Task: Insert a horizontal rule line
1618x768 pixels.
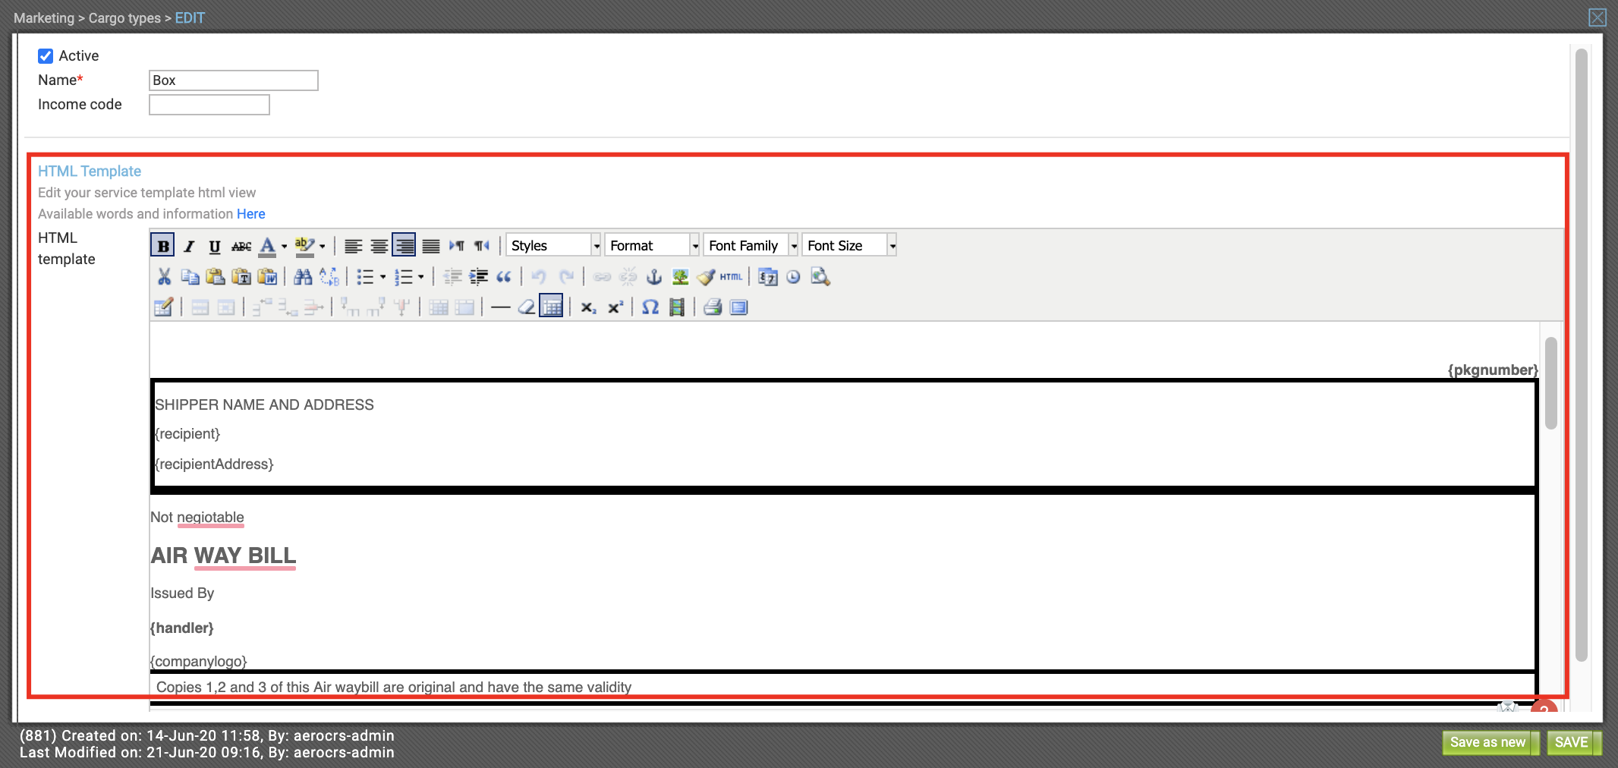Action: (x=500, y=307)
